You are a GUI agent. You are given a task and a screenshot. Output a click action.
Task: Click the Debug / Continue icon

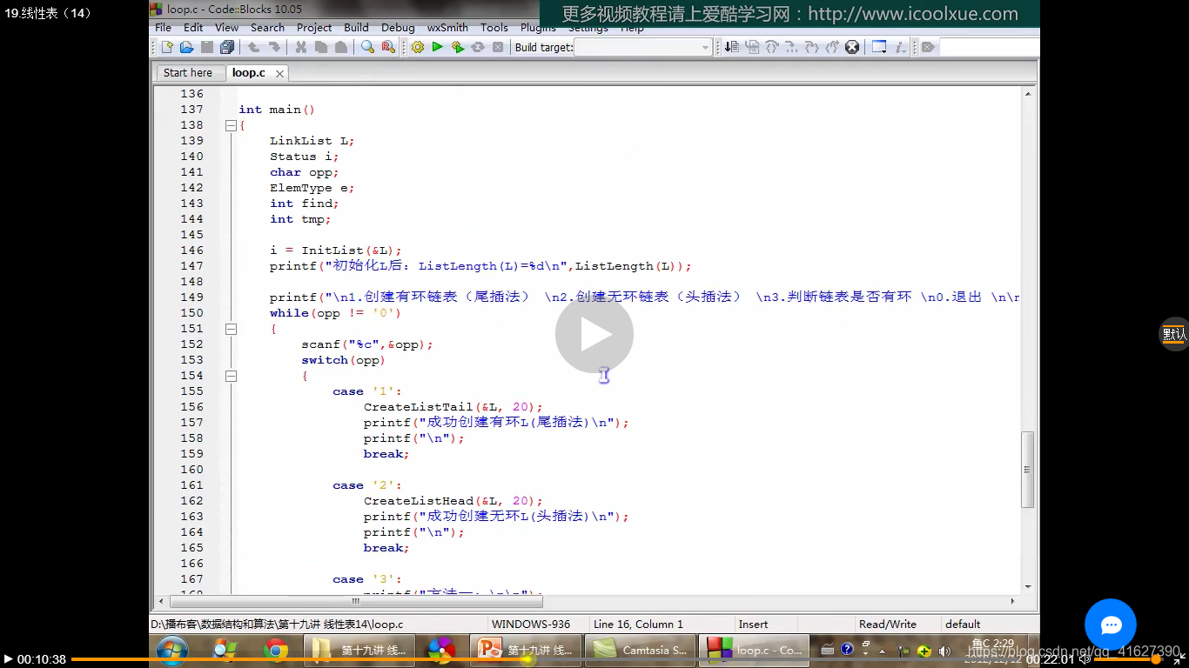click(732, 47)
